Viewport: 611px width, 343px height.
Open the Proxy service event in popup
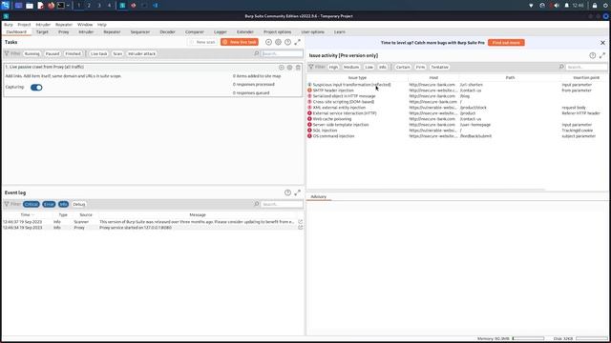pyautogui.click(x=300, y=228)
